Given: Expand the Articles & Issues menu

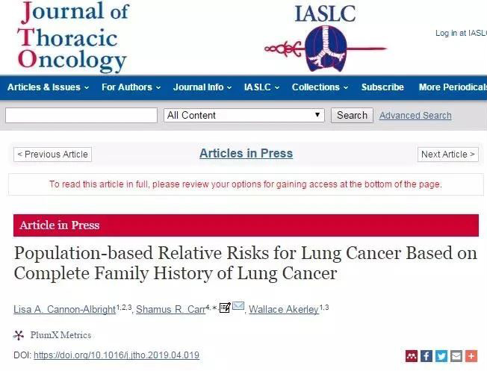Looking at the screenshot, I should click(x=48, y=87).
